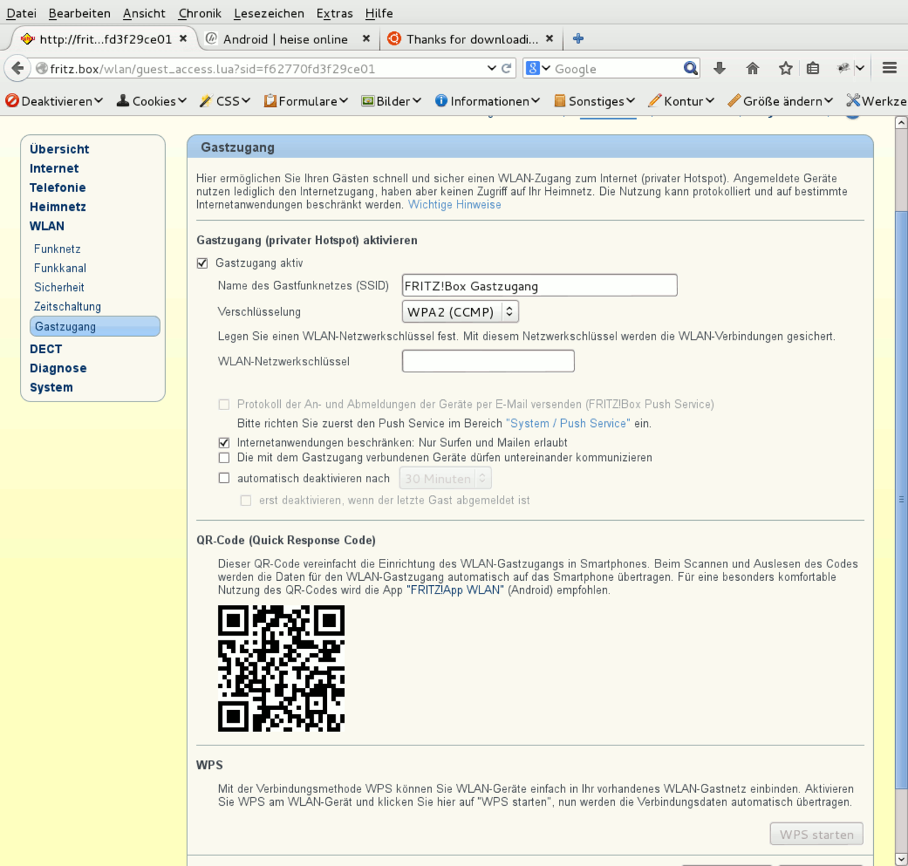Click the SSID name input field
The width and height of the screenshot is (908, 866).
click(539, 285)
